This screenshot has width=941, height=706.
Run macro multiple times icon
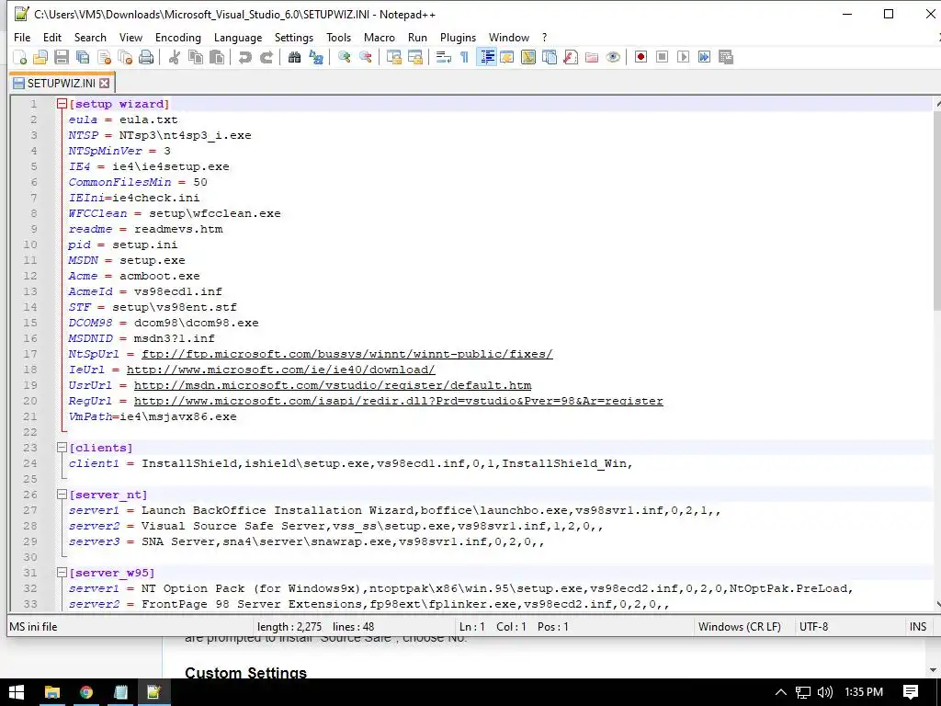point(704,57)
